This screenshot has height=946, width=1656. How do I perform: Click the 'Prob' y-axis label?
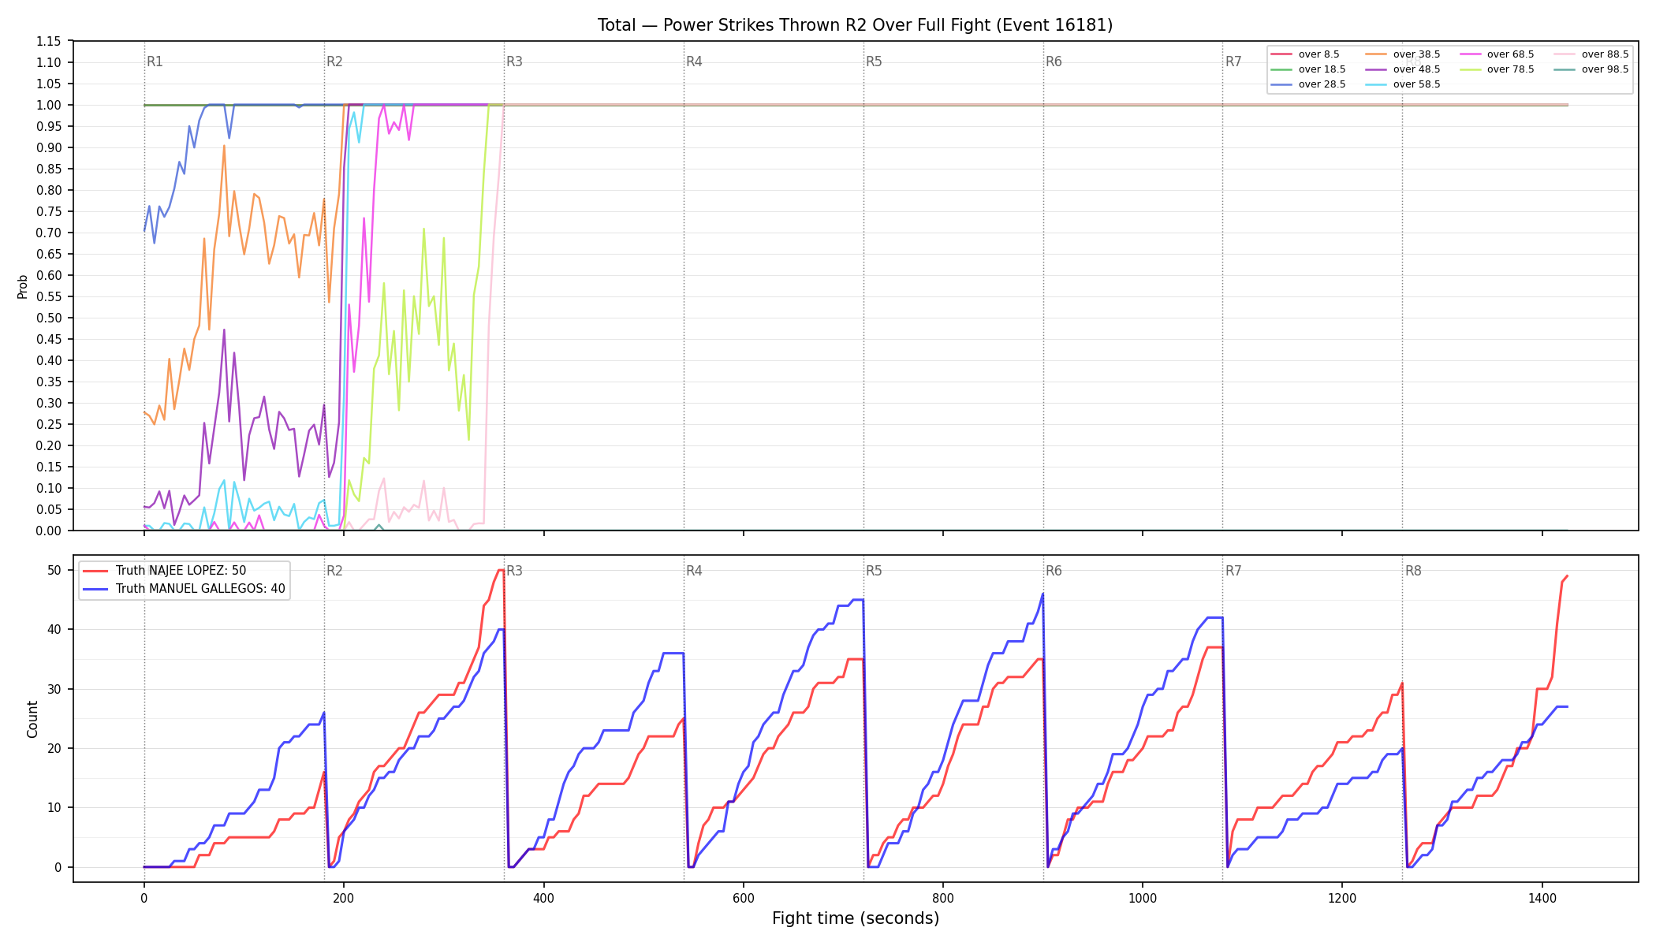coord(22,286)
